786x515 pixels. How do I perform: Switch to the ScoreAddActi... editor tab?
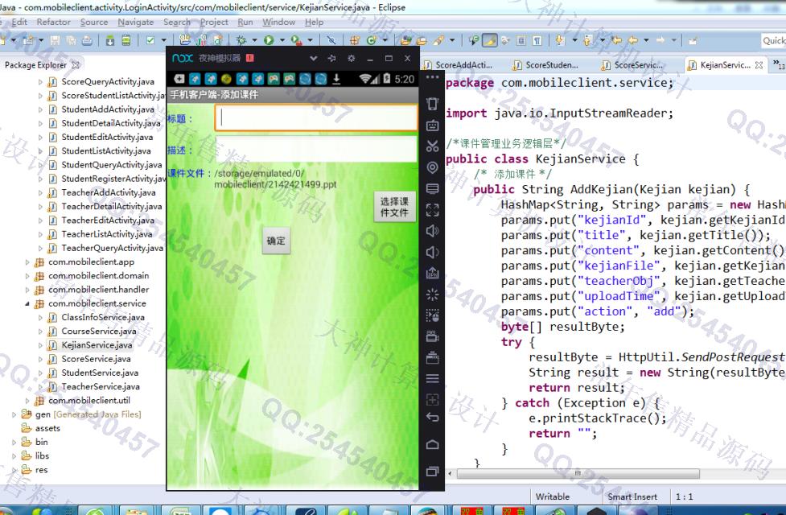[x=459, y=65]
